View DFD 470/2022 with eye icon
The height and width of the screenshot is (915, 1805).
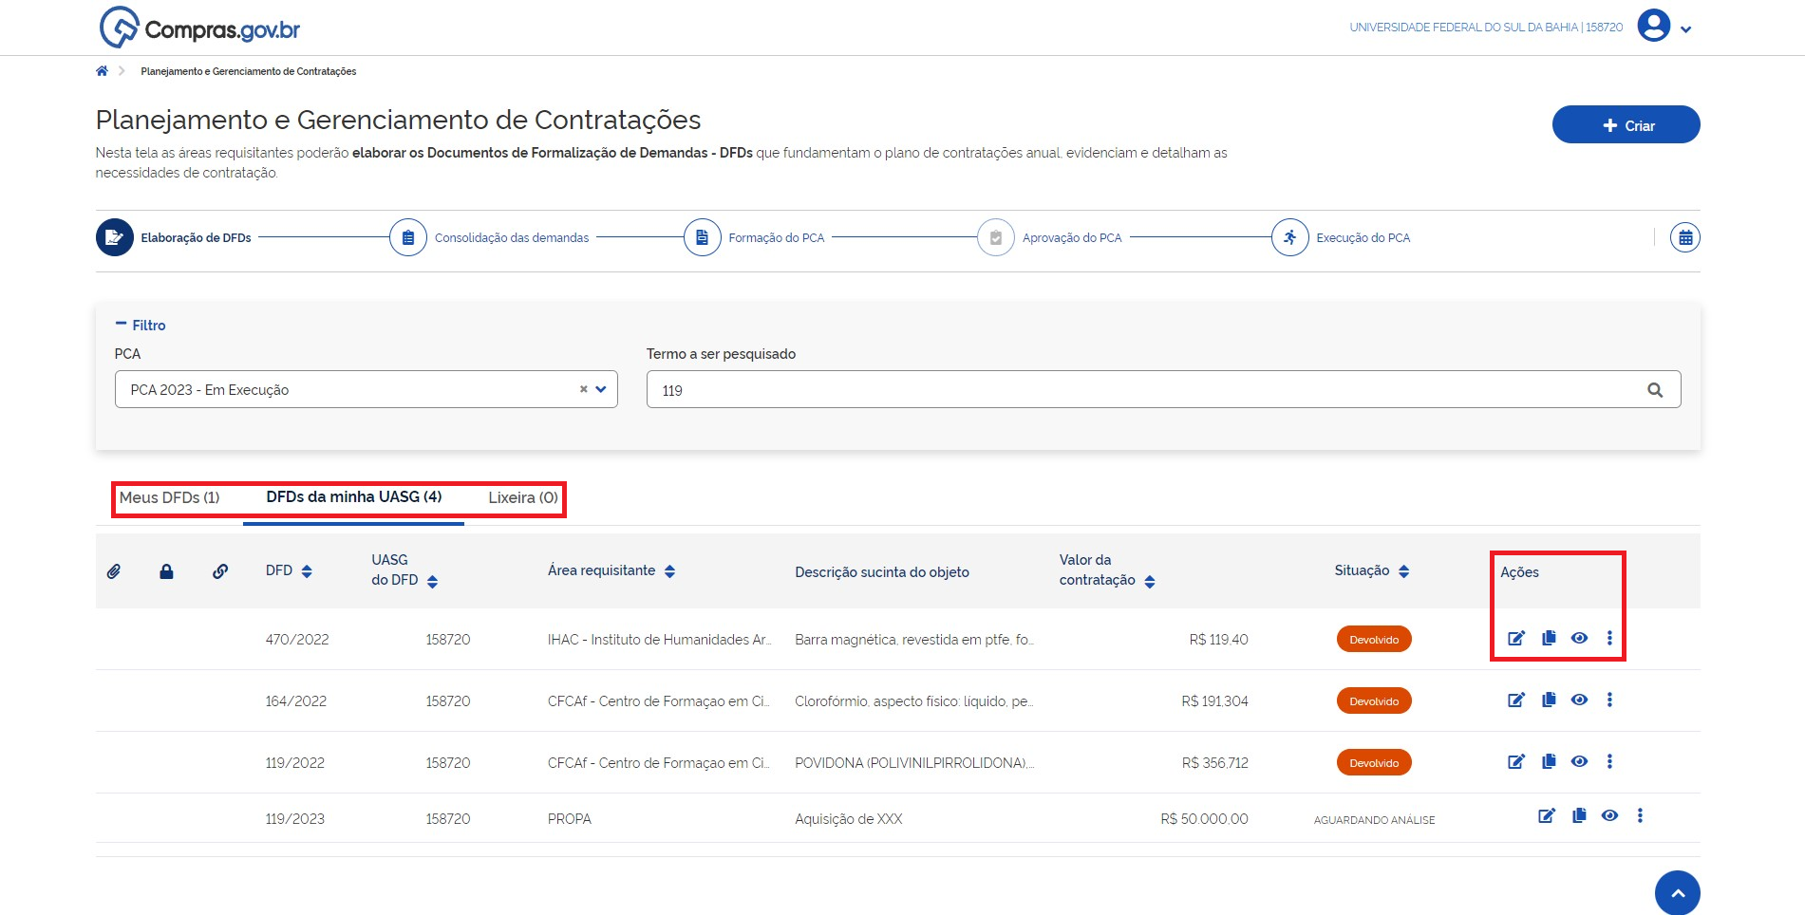(x=1579, y=639)
